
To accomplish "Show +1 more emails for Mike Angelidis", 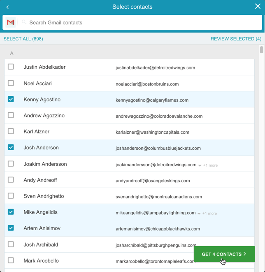I will pos(209,214).
